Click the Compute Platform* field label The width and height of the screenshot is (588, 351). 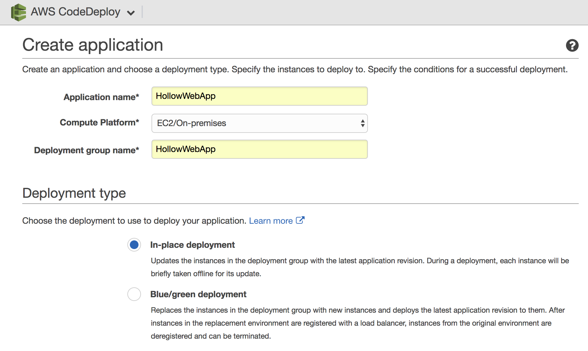click(x=99, y=122)
